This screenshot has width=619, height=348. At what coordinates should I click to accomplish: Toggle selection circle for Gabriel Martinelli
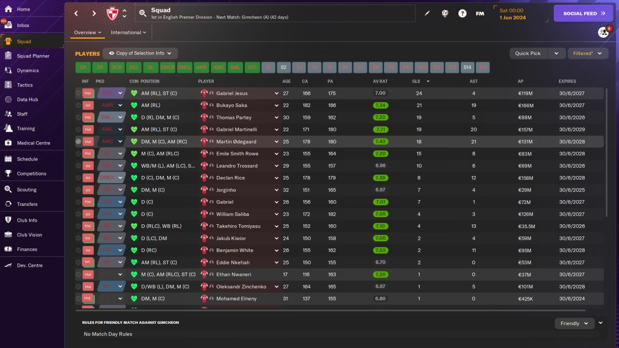point(78,130)
